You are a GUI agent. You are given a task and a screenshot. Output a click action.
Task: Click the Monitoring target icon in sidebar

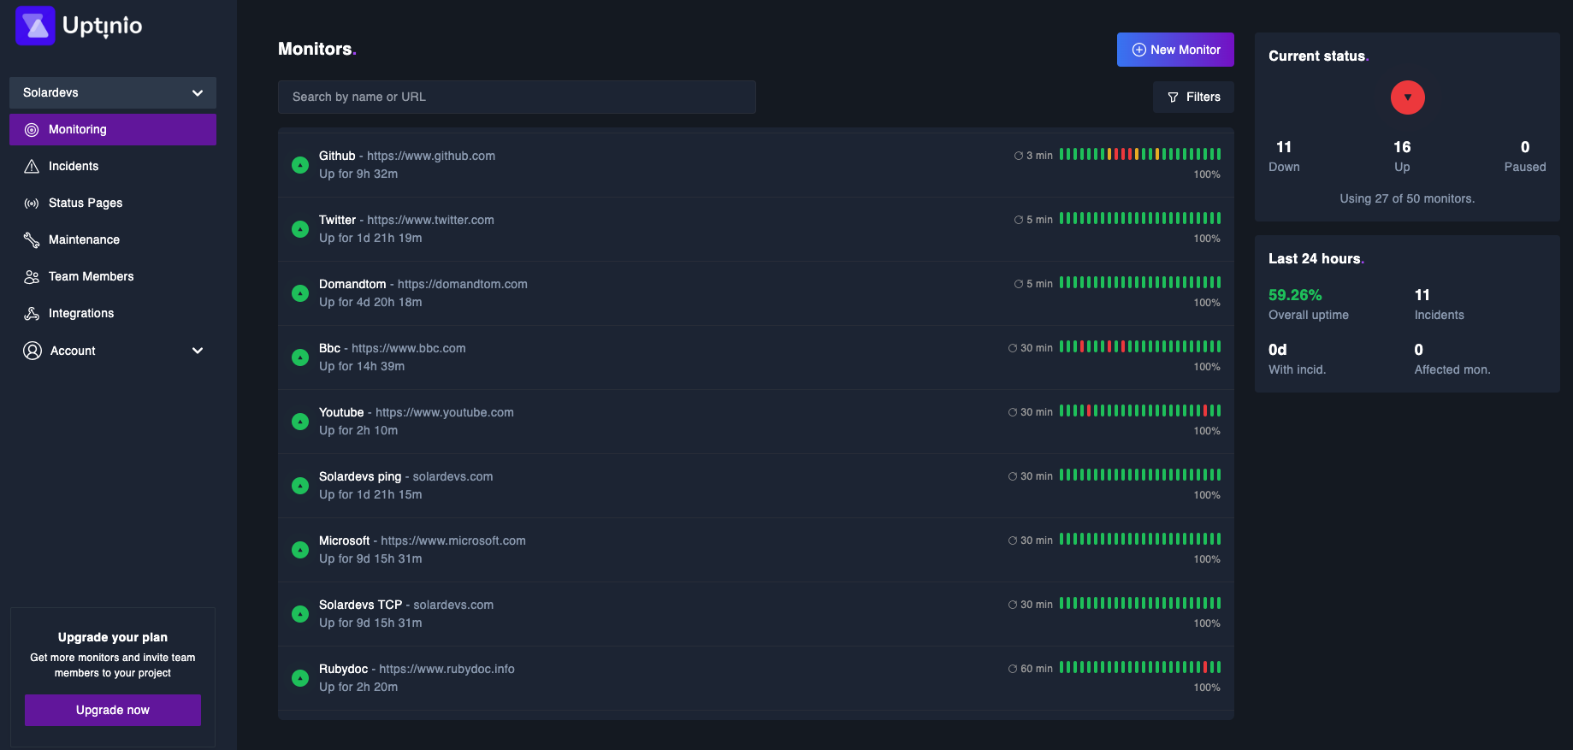[x=32, y=130]
